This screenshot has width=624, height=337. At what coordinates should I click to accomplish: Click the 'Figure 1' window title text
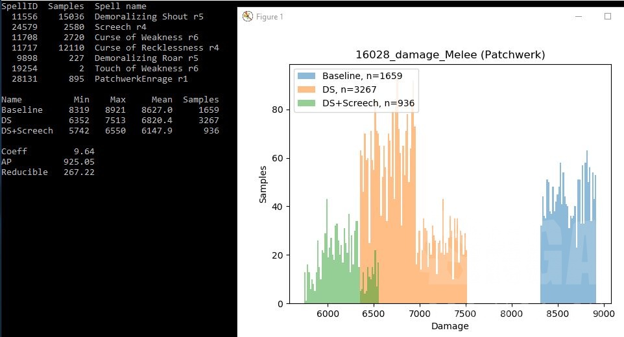[270, 17]
